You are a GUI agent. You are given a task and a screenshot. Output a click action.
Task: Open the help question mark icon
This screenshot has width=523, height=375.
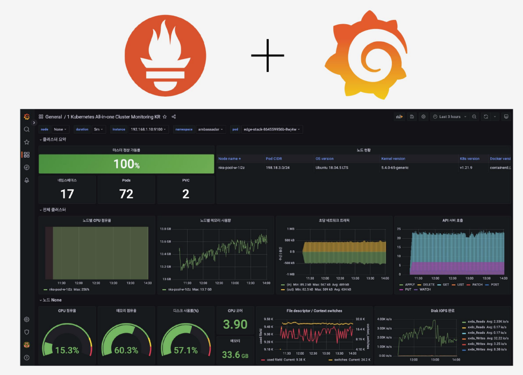click(27, 358)
